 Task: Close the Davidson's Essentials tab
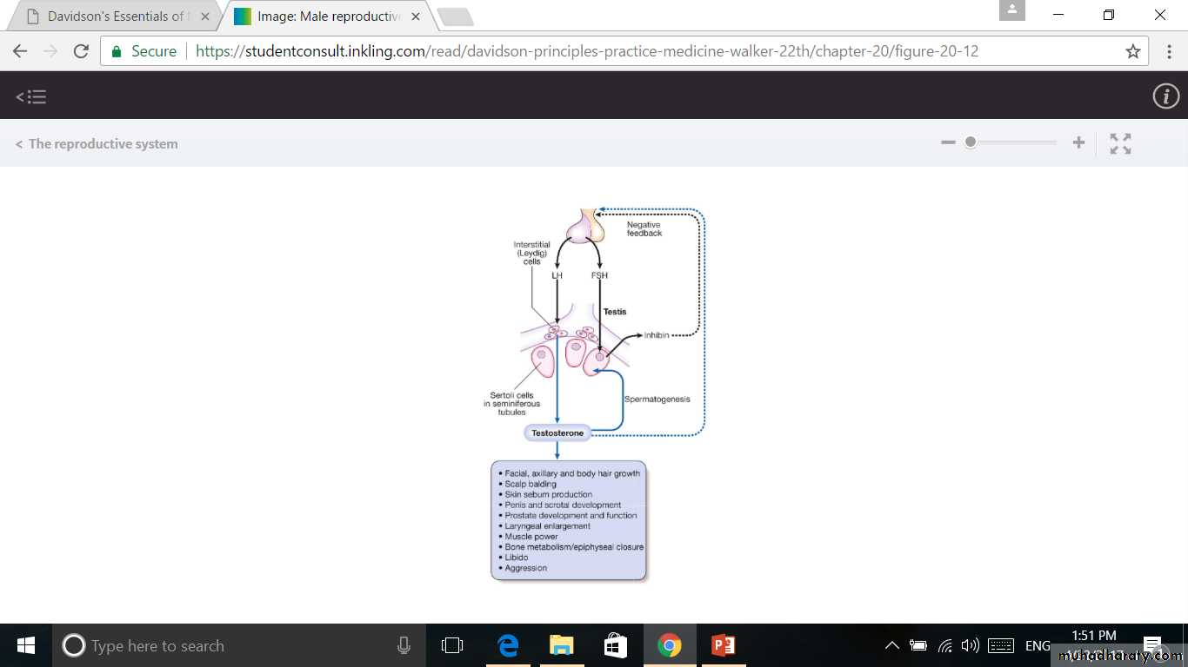(205, 17)
